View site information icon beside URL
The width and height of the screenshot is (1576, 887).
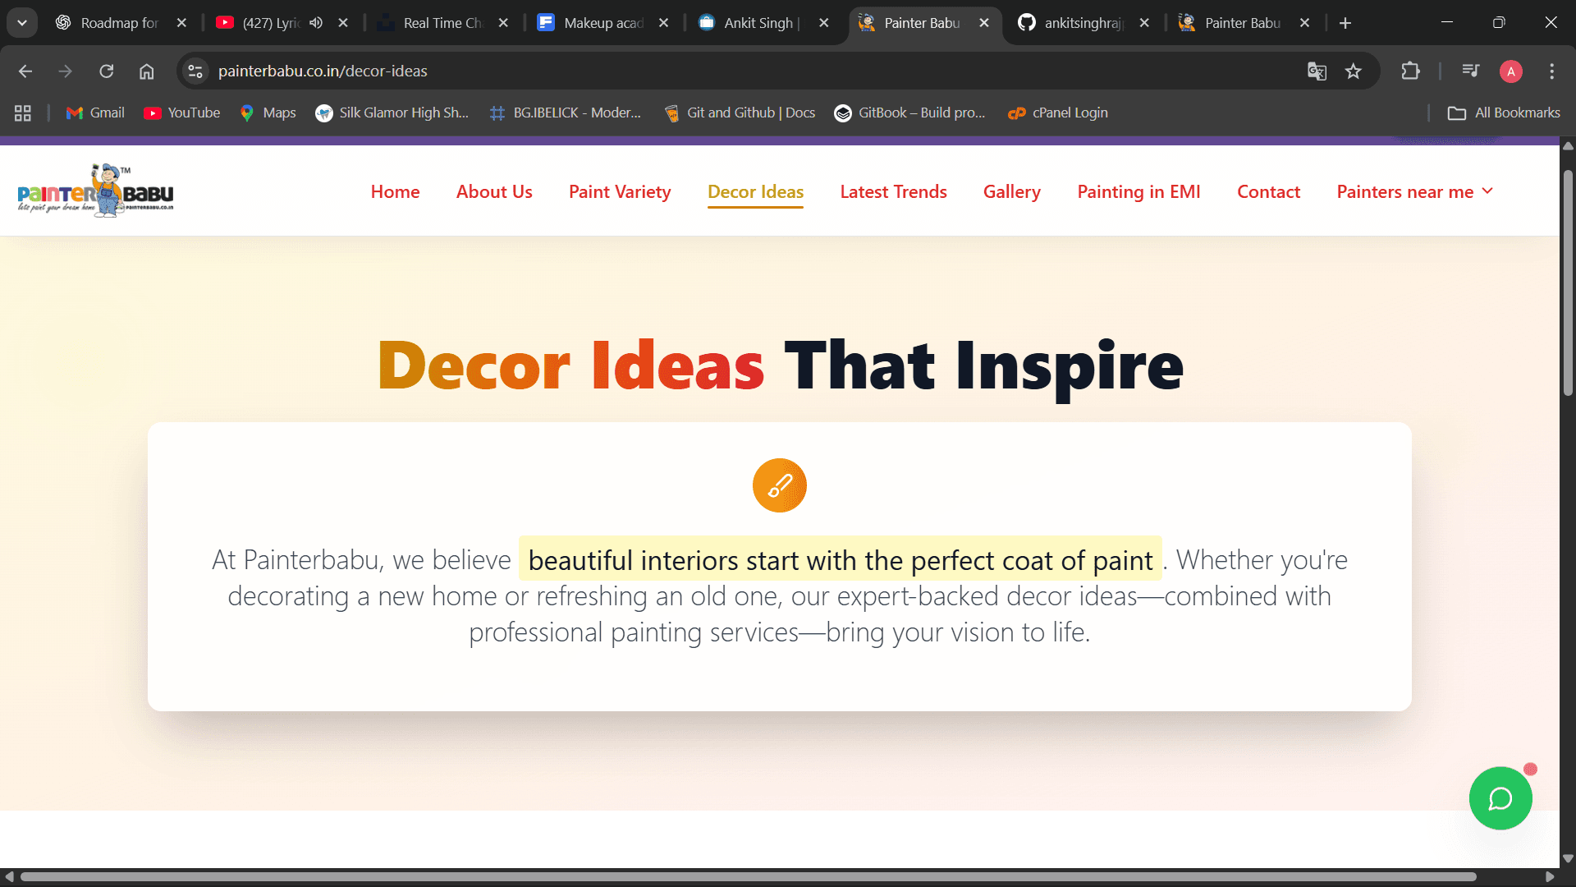click(x=195, y=71)
